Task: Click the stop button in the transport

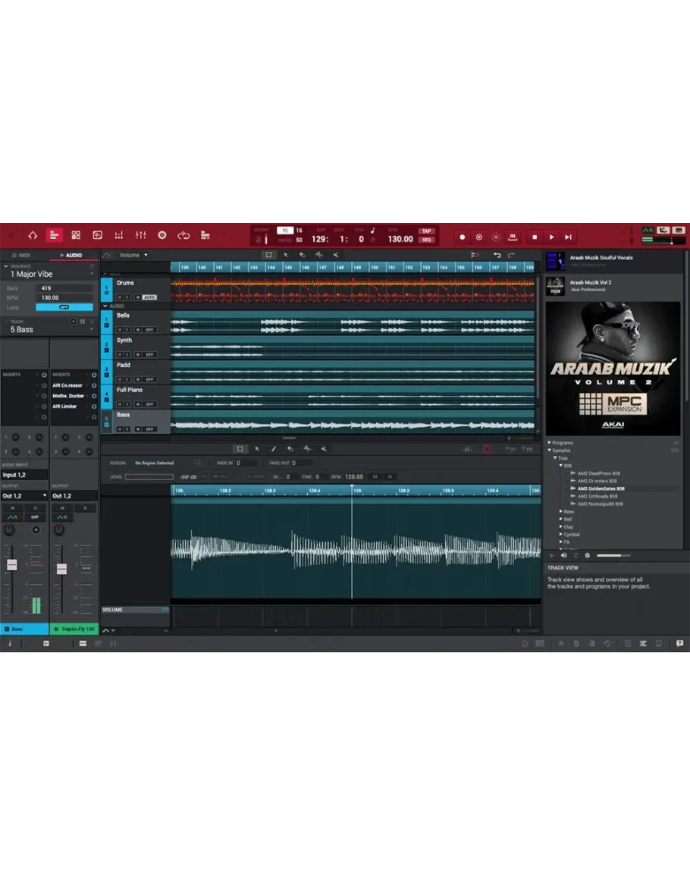Action: coord(534,237)
